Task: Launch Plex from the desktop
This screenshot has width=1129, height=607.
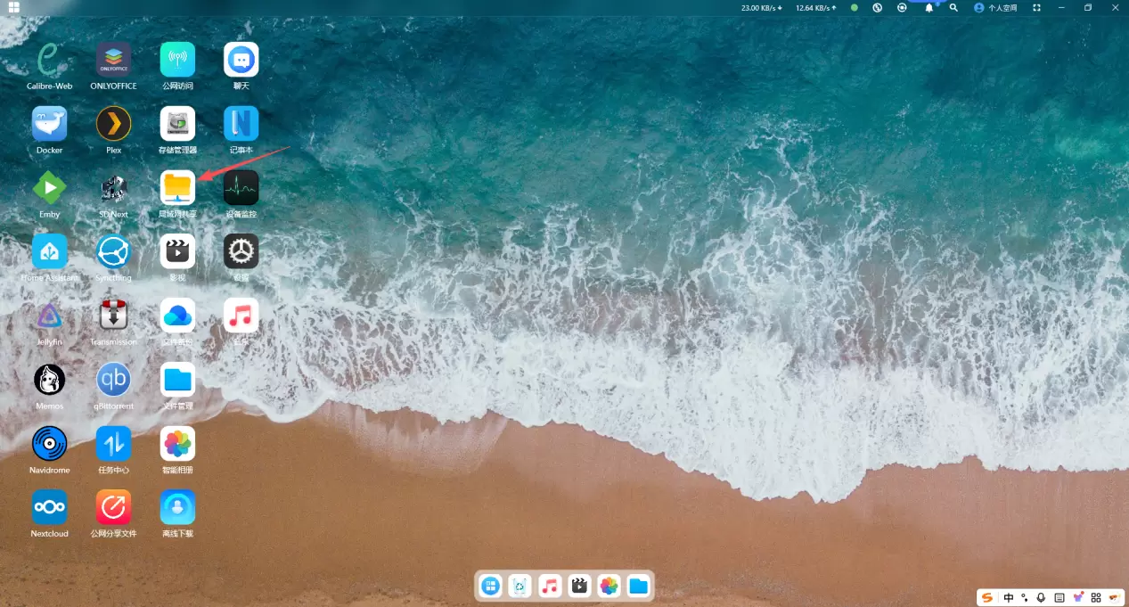Action: point(113,125)
